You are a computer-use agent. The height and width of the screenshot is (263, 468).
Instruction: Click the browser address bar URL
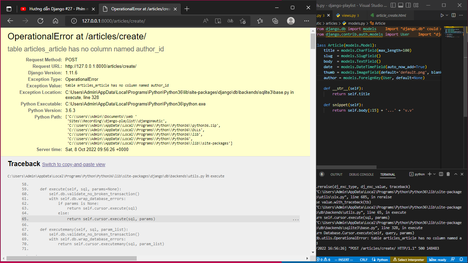click(x=113, y=21)
